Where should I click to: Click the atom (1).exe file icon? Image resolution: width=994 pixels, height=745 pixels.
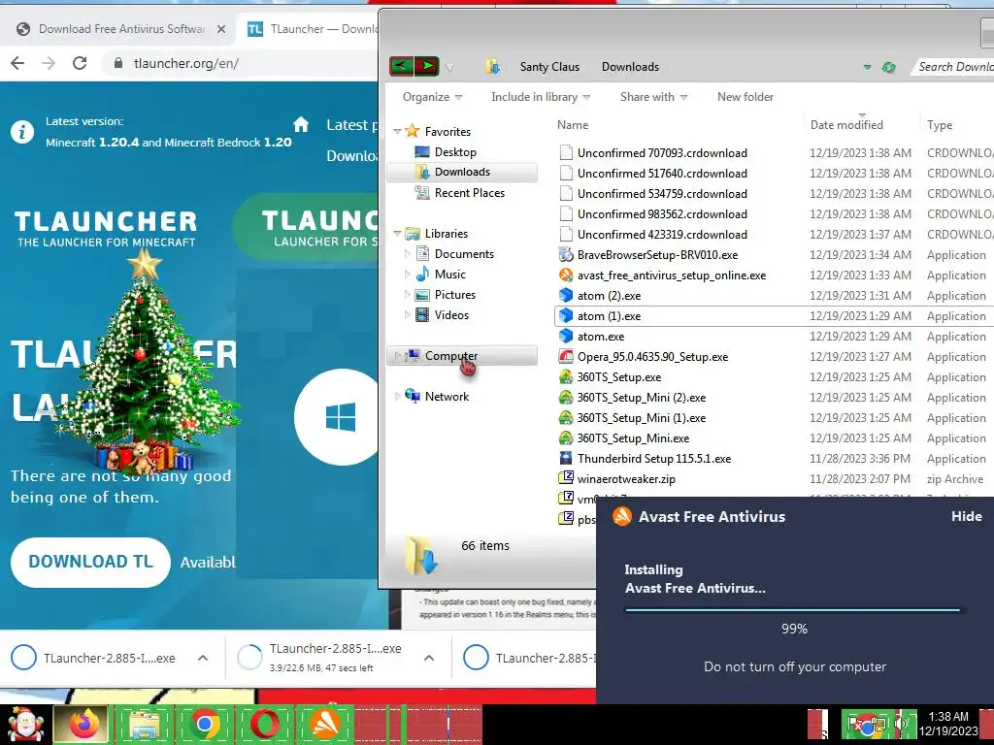(566, 315)
